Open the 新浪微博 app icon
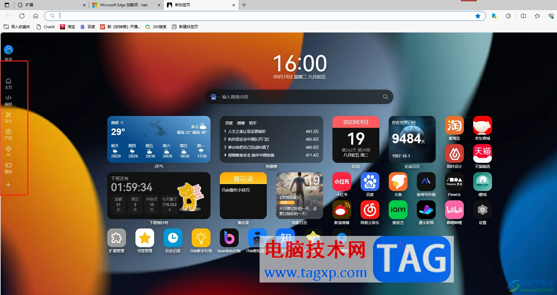 [342, 210]
